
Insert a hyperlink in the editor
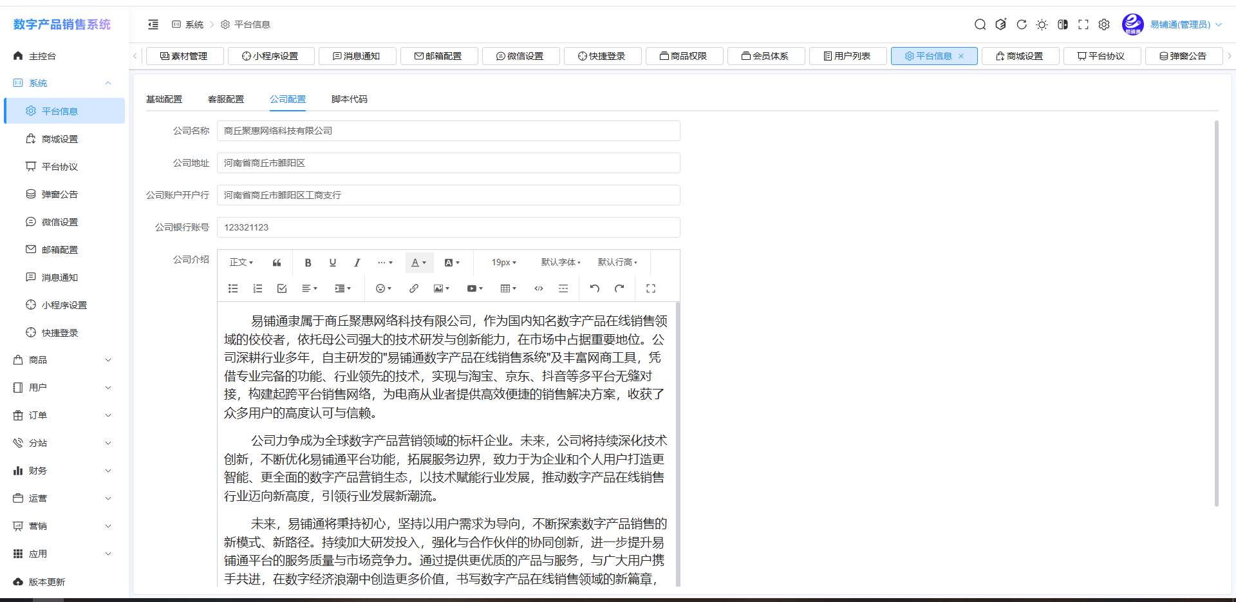[413, 288]
